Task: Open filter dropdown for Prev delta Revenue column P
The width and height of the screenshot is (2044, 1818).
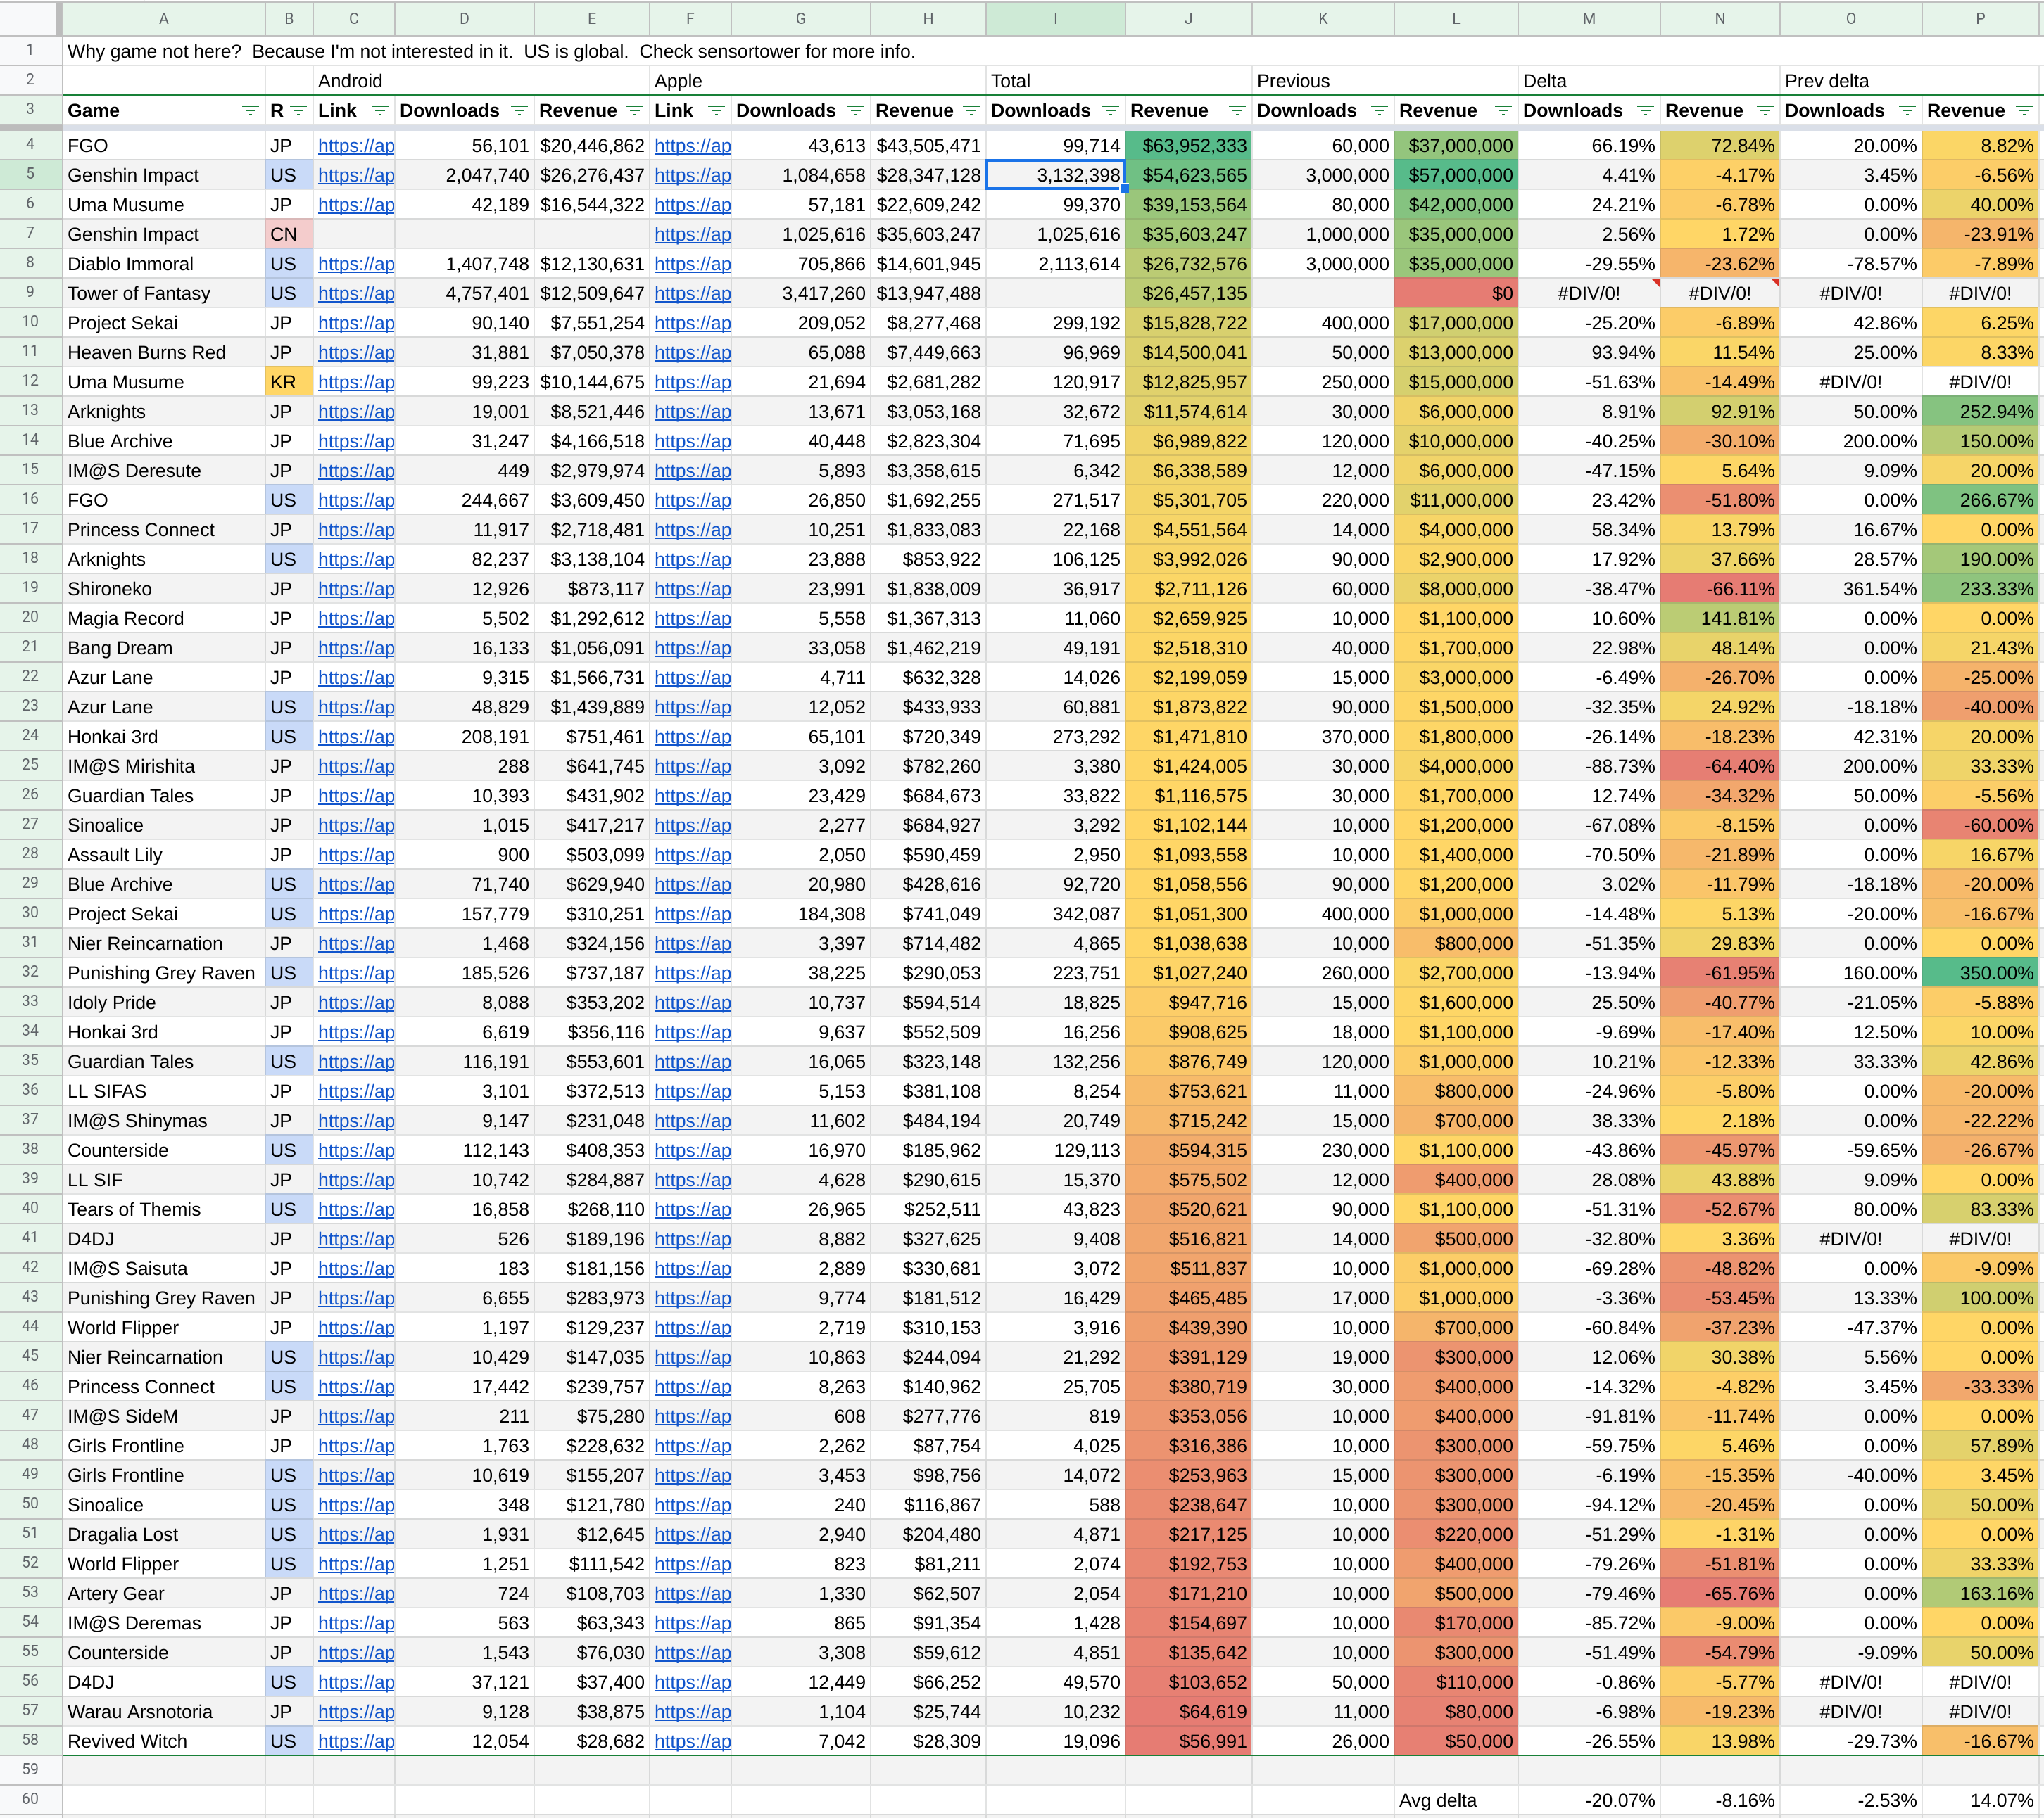Action: pyautogui.click(x=2024, y=111)
